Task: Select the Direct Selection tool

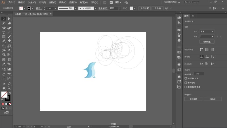Action: click(9, 19)
